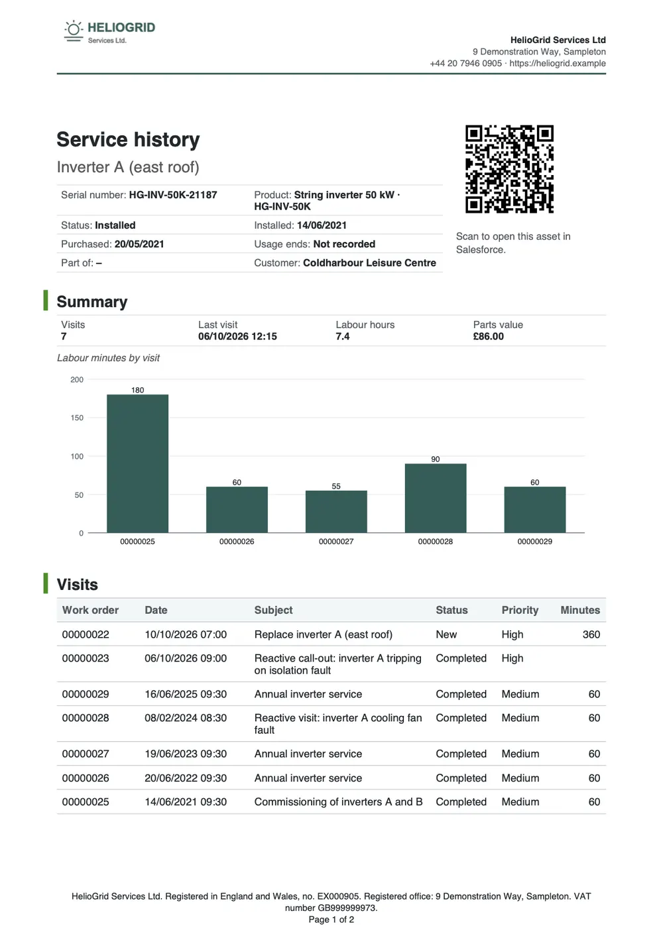Click the 200 label on the chart axis
The height and width of the screenshot is (938, 663).
(77, 380)
